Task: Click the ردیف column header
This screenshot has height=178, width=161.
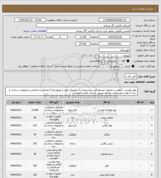Action: [x=152, y=102]
